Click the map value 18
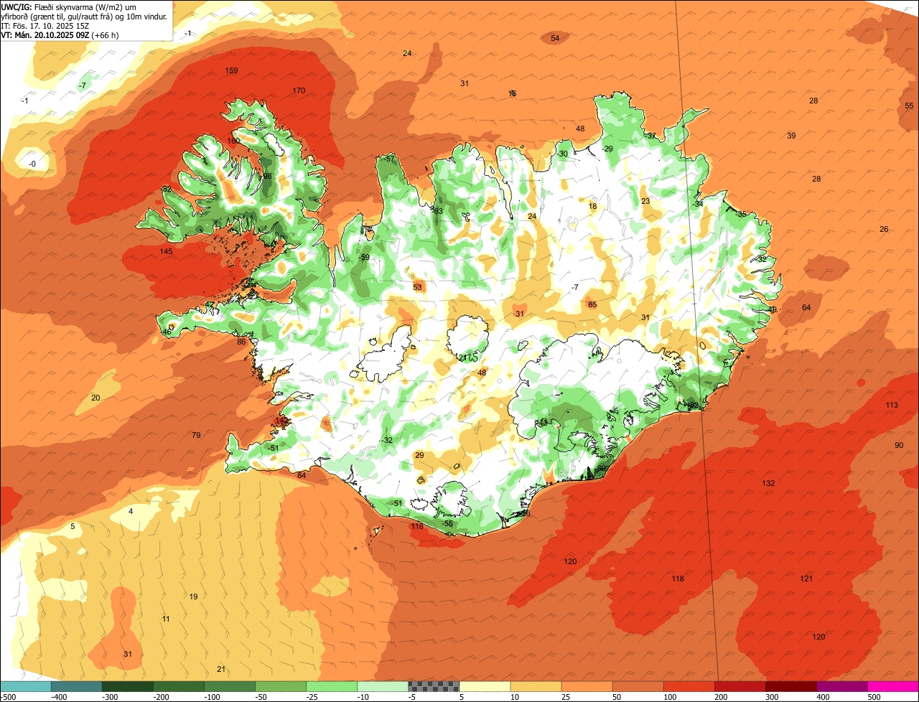Image resolution: width=919 pixels, height=702 pixels. pos(592,206)
